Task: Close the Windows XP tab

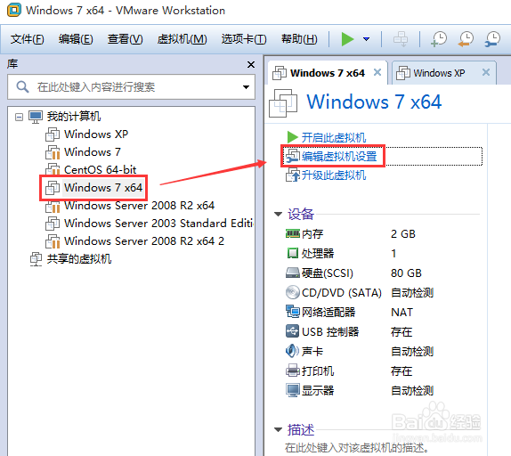Action: point(486,72)
